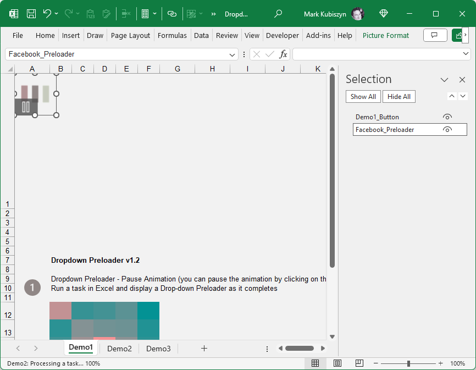Switch to Page Break Preview icon

tap(359, 363)
